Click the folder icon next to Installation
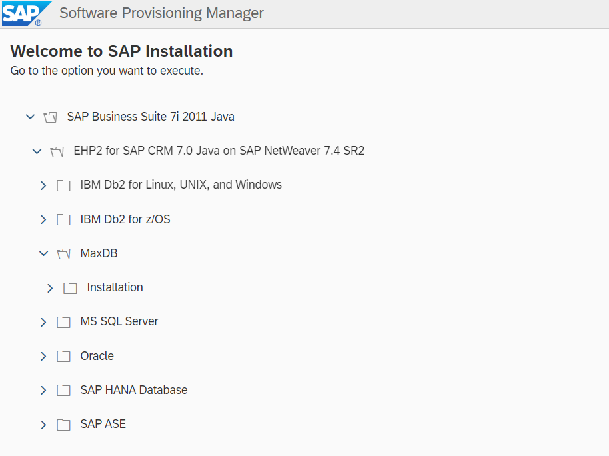This screenshot has height=456, width=609. (70, 288)
